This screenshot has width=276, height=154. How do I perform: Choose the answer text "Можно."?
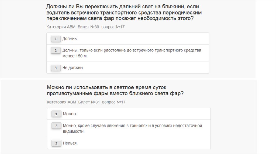click(70, 114)
